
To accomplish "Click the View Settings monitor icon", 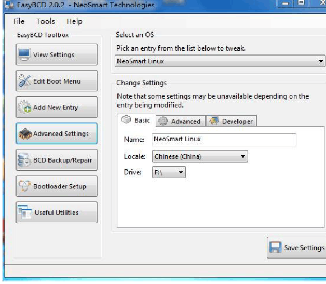I will coord(24,55).
